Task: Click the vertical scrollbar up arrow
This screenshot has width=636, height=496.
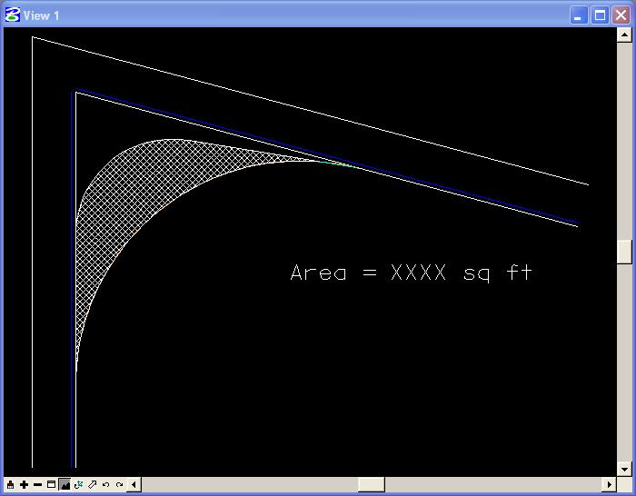Action: [624, 35]
